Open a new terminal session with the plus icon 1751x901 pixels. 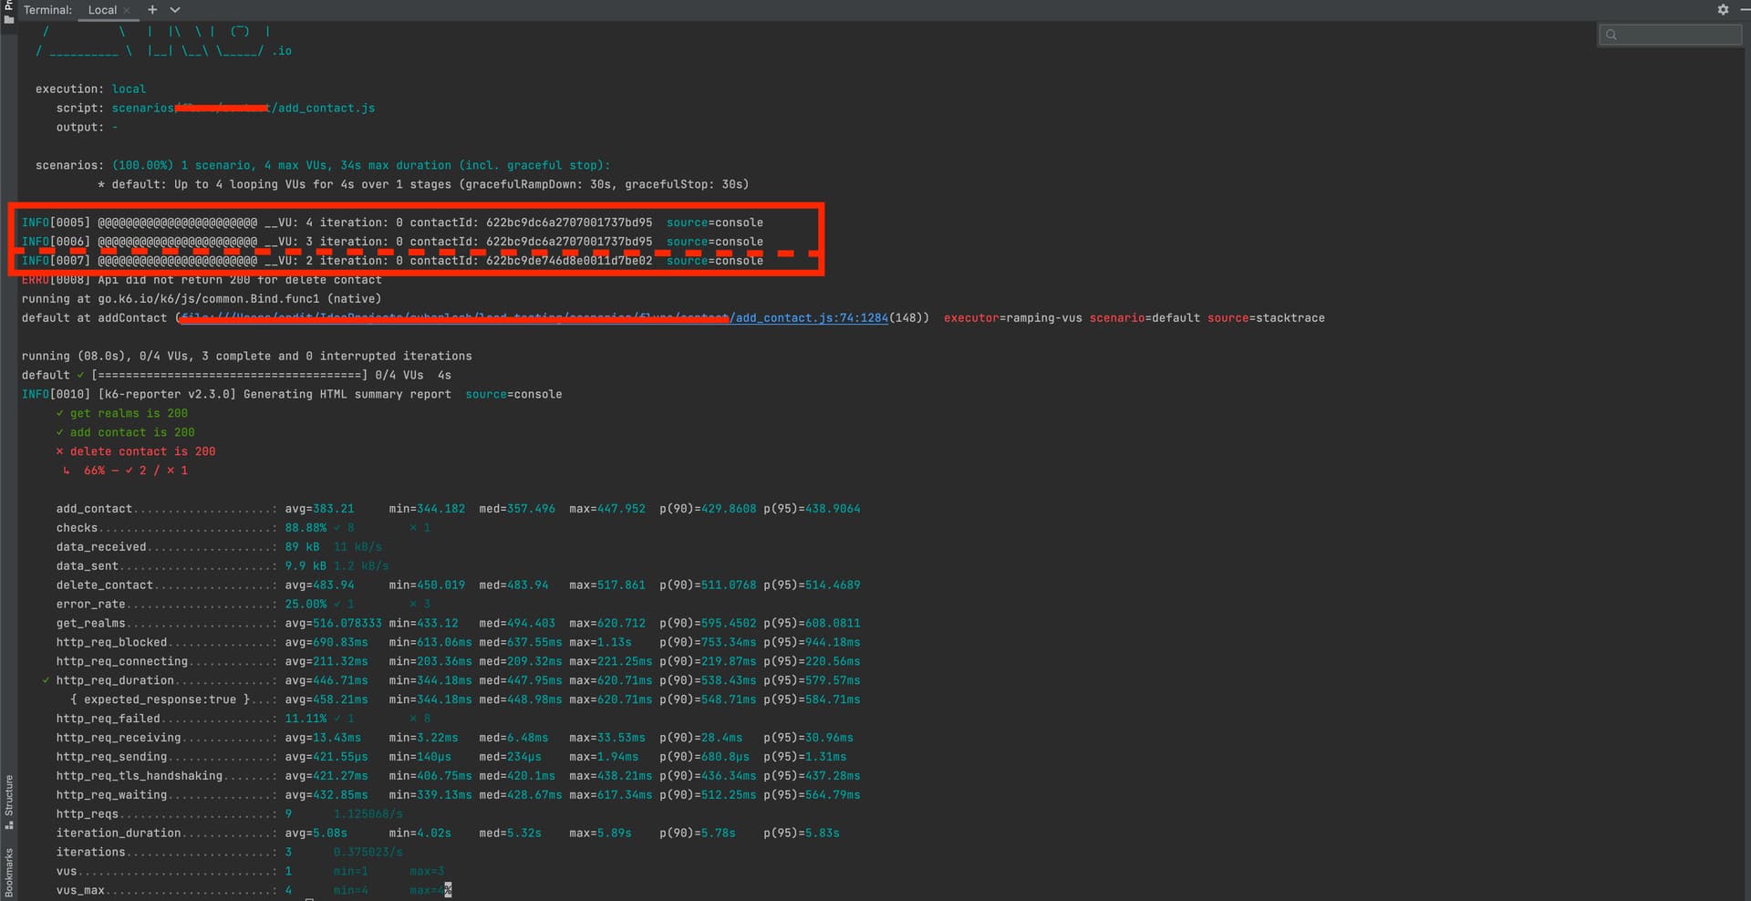point(151,10)
